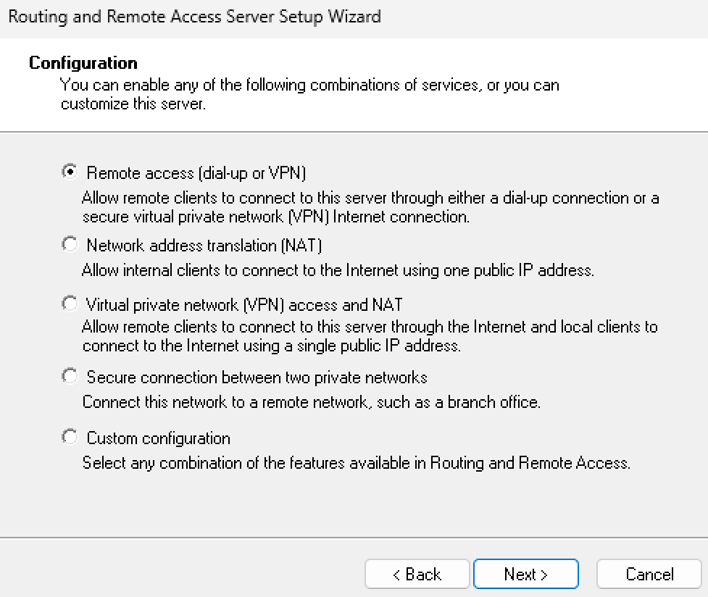Click the 'Virtual private network (VPN) access and NAT' label
708x597 pixels.
[x=244, y=305]
